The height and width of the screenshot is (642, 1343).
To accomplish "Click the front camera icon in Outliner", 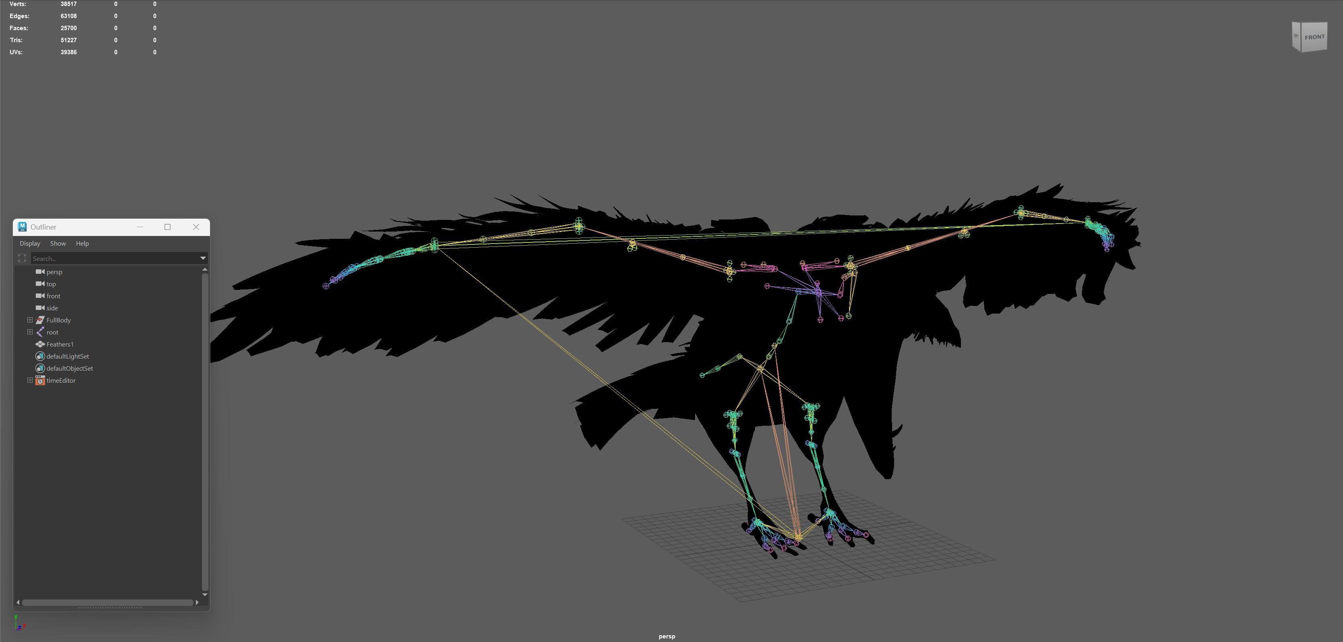I will point(40,296).
